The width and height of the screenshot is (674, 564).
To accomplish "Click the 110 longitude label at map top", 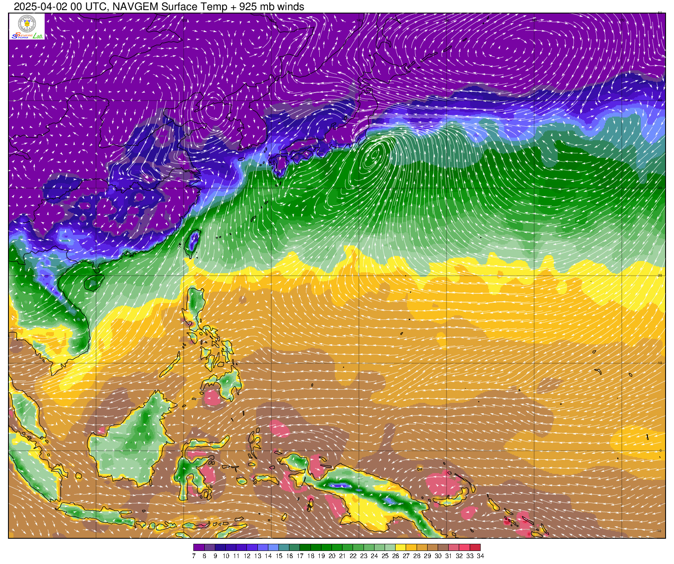I will 96,20.
